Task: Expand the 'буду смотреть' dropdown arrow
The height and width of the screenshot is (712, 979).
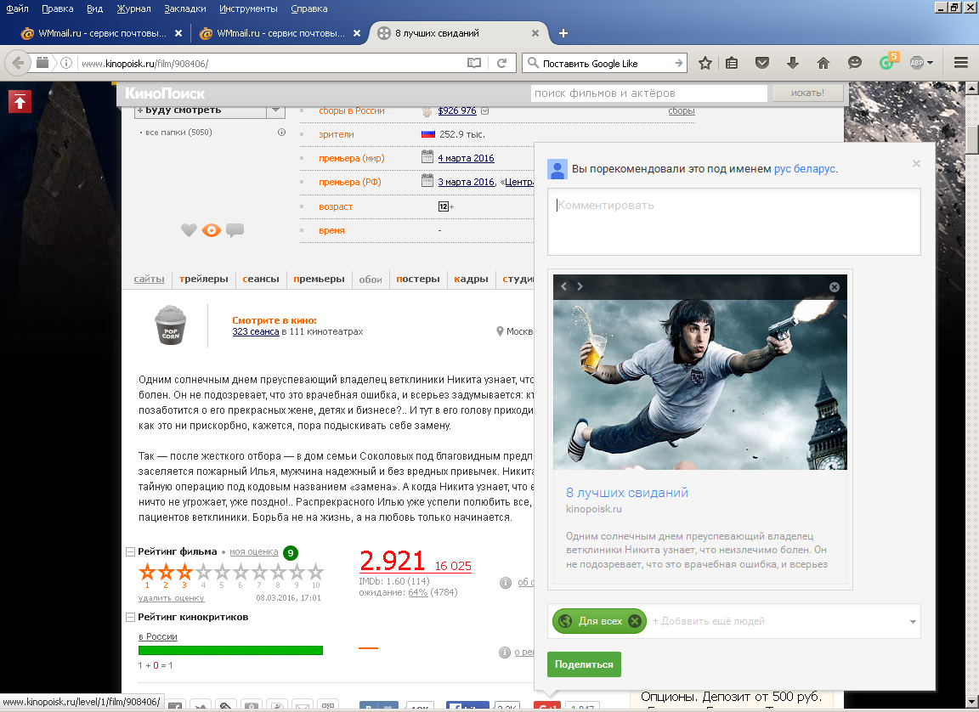Action: [x=276, y=110]
